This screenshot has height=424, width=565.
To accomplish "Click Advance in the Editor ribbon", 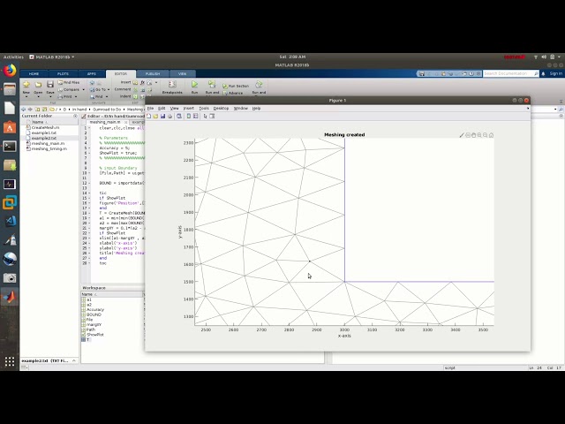I will coord(233,93).
